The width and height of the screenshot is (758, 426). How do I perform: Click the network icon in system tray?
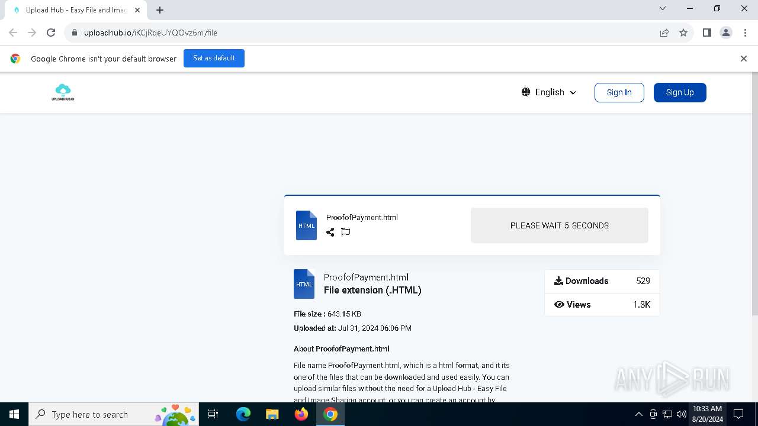pyautogui.click(x=667, y=414)
